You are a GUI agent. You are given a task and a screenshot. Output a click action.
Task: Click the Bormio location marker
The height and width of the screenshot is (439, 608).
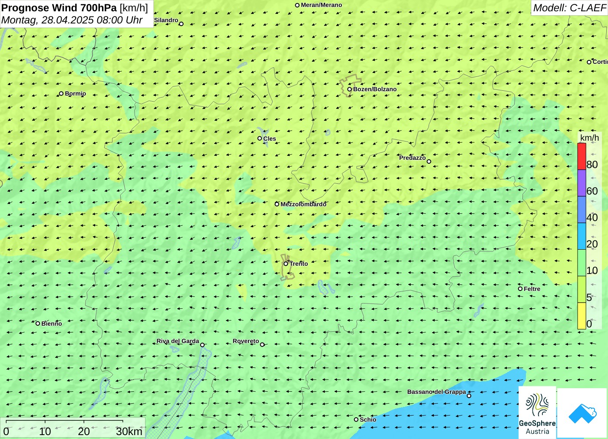tap(61, 93)
